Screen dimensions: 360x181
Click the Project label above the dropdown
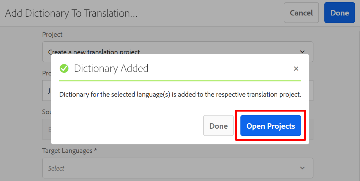coord(52,34)
